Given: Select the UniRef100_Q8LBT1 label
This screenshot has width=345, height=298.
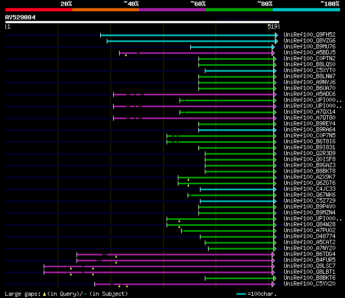Looking at the screenshot, I should (x=309, y=272).
